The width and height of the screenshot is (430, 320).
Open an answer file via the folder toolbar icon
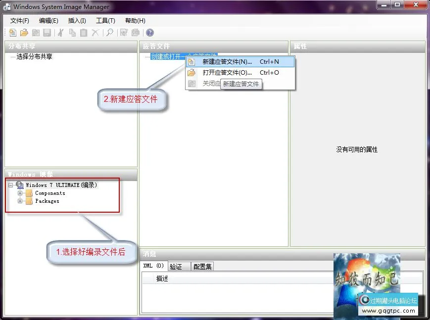[x=24, y=33]
